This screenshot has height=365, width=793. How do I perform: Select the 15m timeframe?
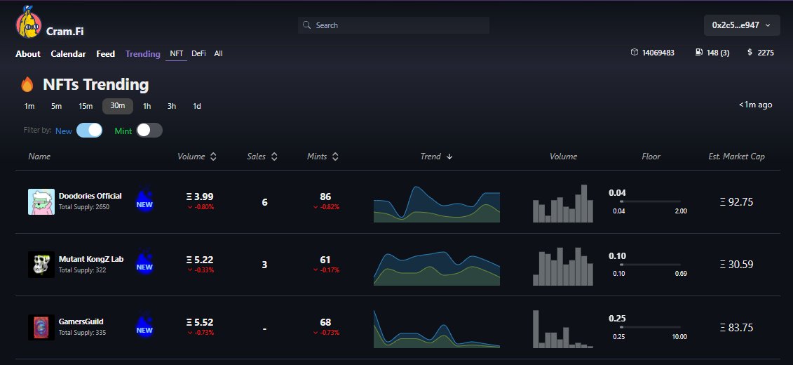86,106
